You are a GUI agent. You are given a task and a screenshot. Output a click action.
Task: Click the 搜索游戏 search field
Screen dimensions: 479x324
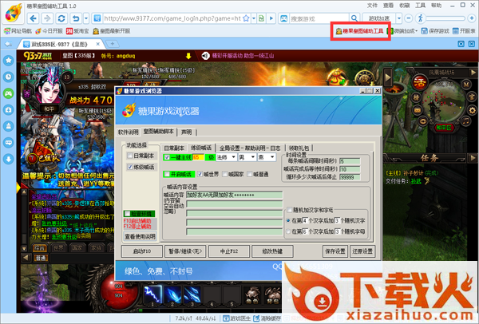[x=319, y=18]
